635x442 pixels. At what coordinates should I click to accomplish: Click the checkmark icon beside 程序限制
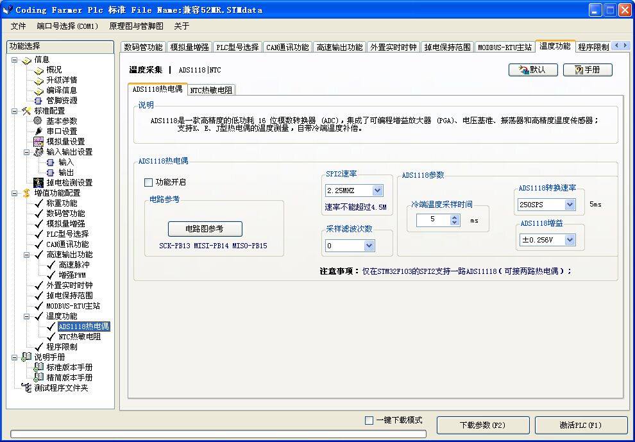[39, 347]
